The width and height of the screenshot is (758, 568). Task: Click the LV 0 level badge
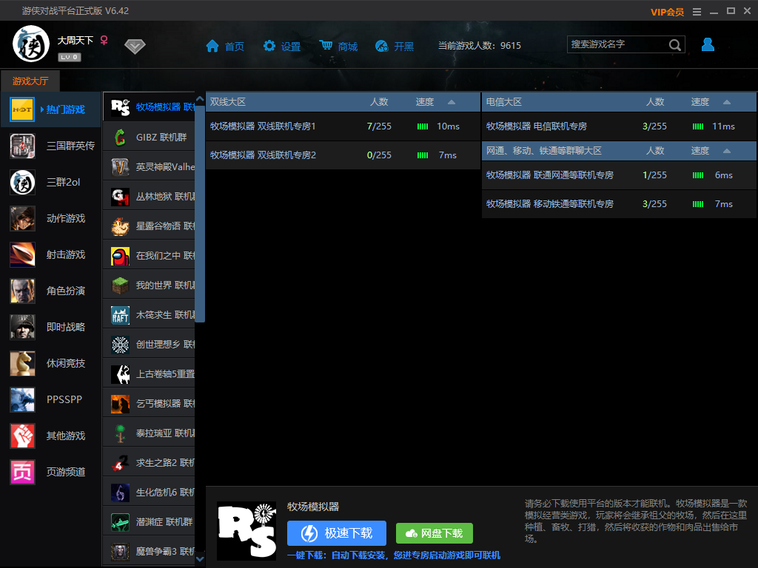[70, 57]
